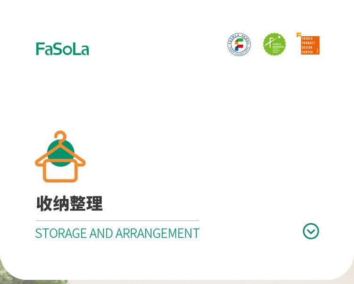Click the green FaSoLa brand logo
354x284 pixels.
pyautogui.click(x=62, y=49)
